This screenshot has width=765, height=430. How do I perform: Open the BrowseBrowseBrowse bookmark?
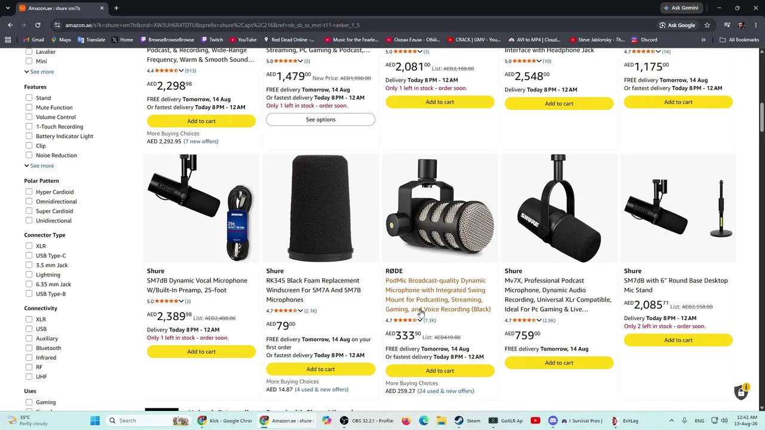[167, 40]
